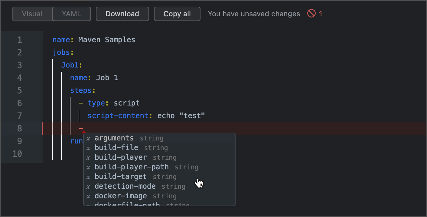Click the Copy all button

[177, 14]
